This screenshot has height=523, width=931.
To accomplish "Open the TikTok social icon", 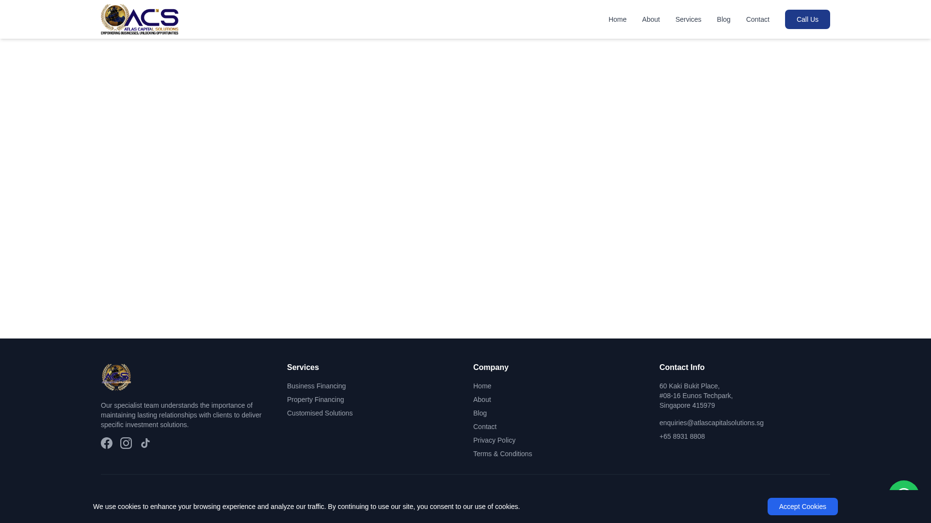I will click(145, 443).
